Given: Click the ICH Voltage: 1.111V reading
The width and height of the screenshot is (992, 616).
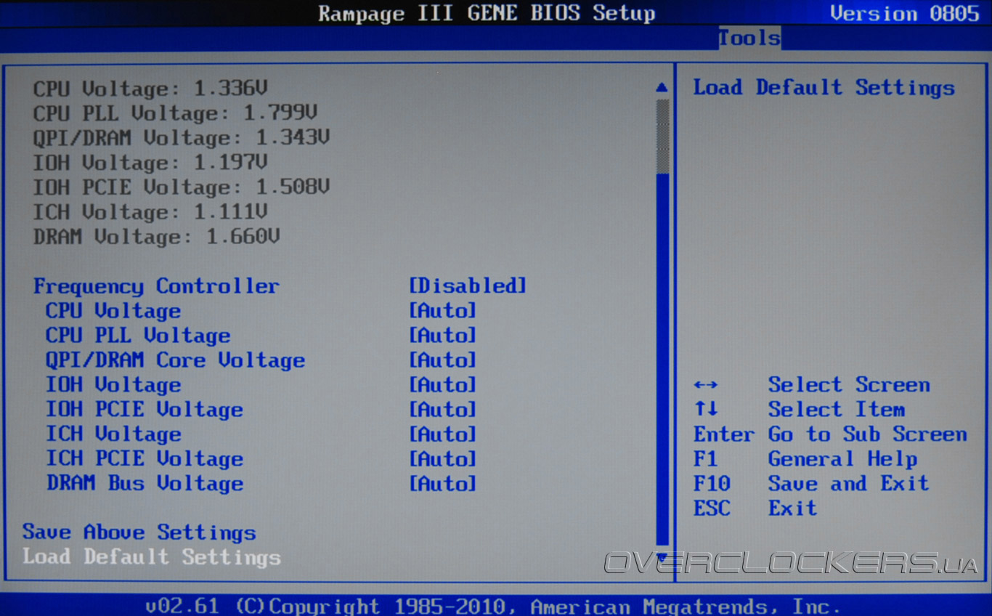Looking at the screenshot, I should [x=150, y=213].
